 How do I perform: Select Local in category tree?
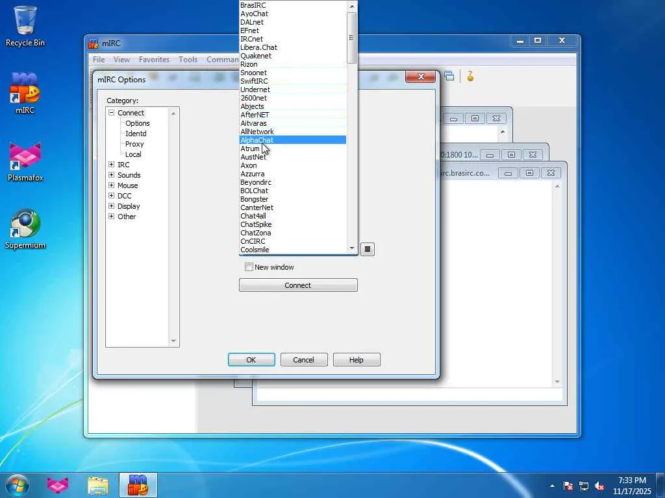[x=133, y=154]
